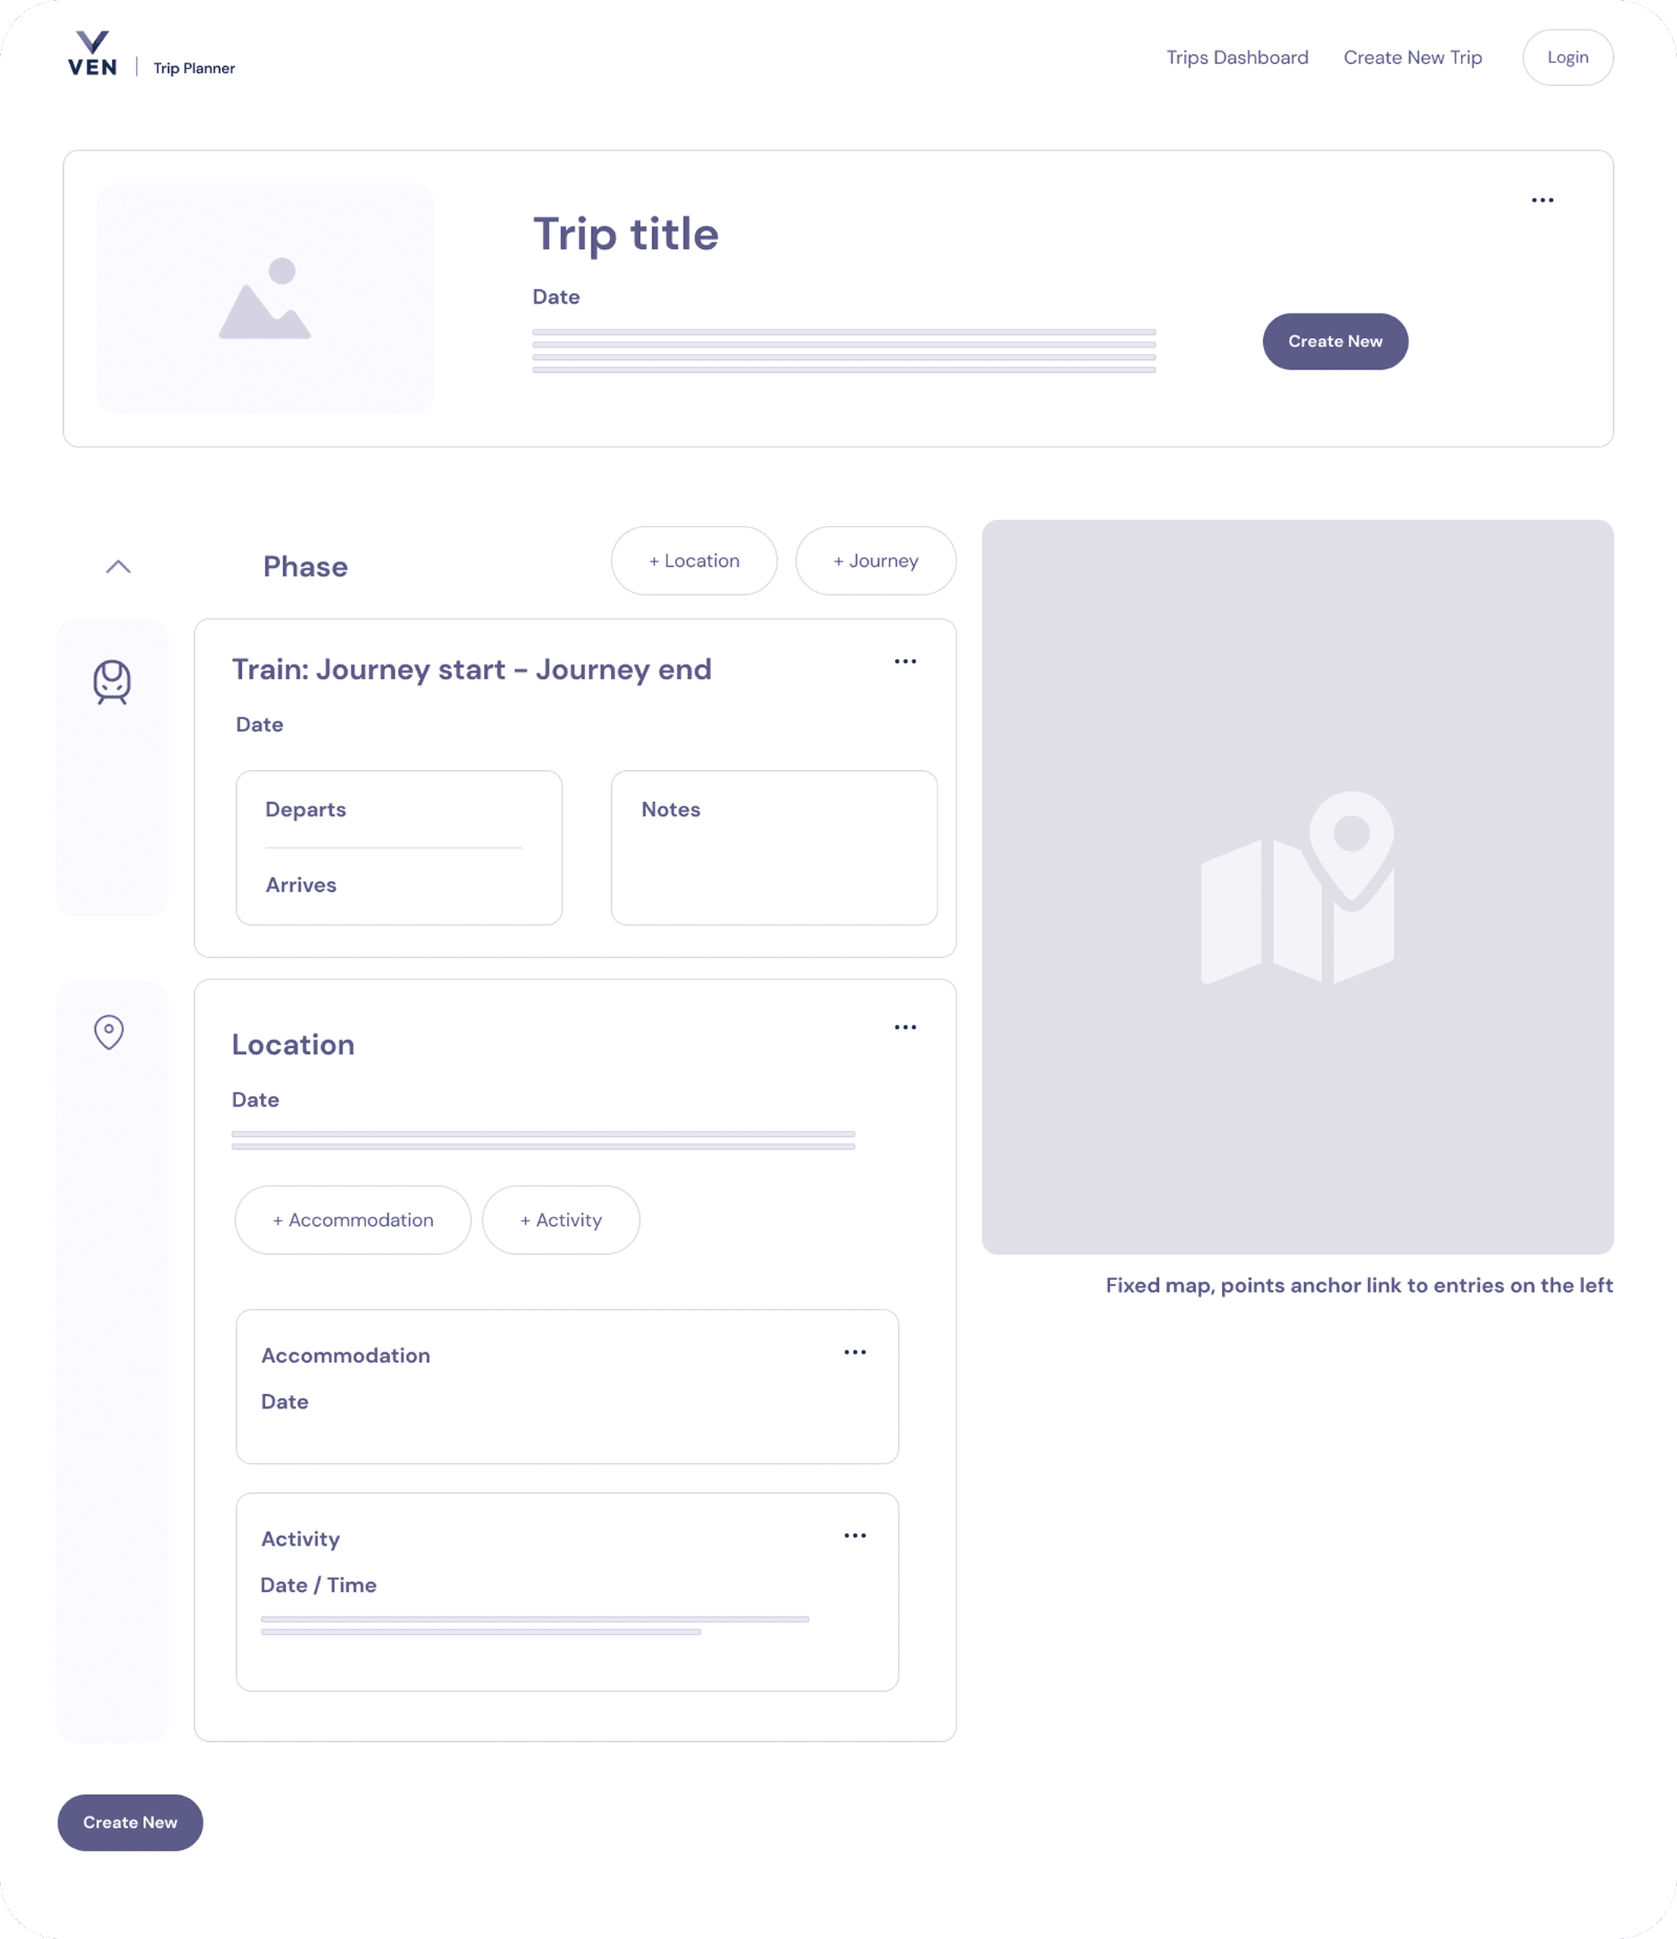Click the location pin icon in the sidebar
The image size is (1677, 1939).
(x=110, y=1030)
